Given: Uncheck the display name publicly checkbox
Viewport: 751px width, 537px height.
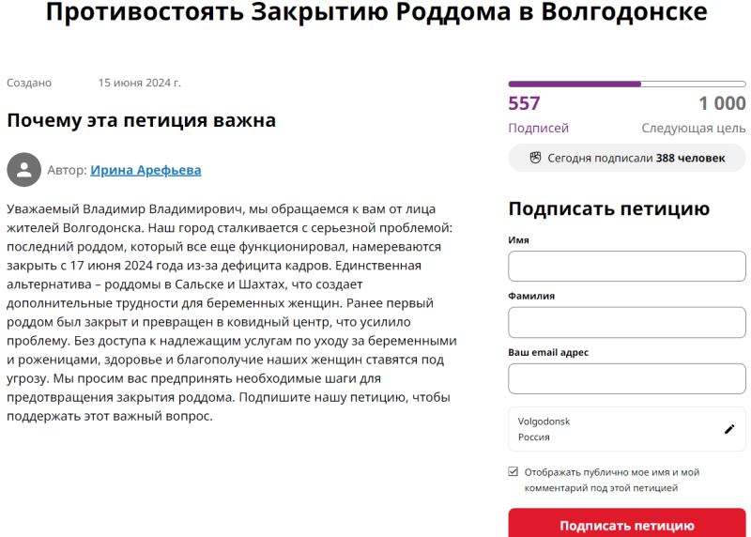Looking at the screenshot, I should pyautogui.click(x=513, y=472).
